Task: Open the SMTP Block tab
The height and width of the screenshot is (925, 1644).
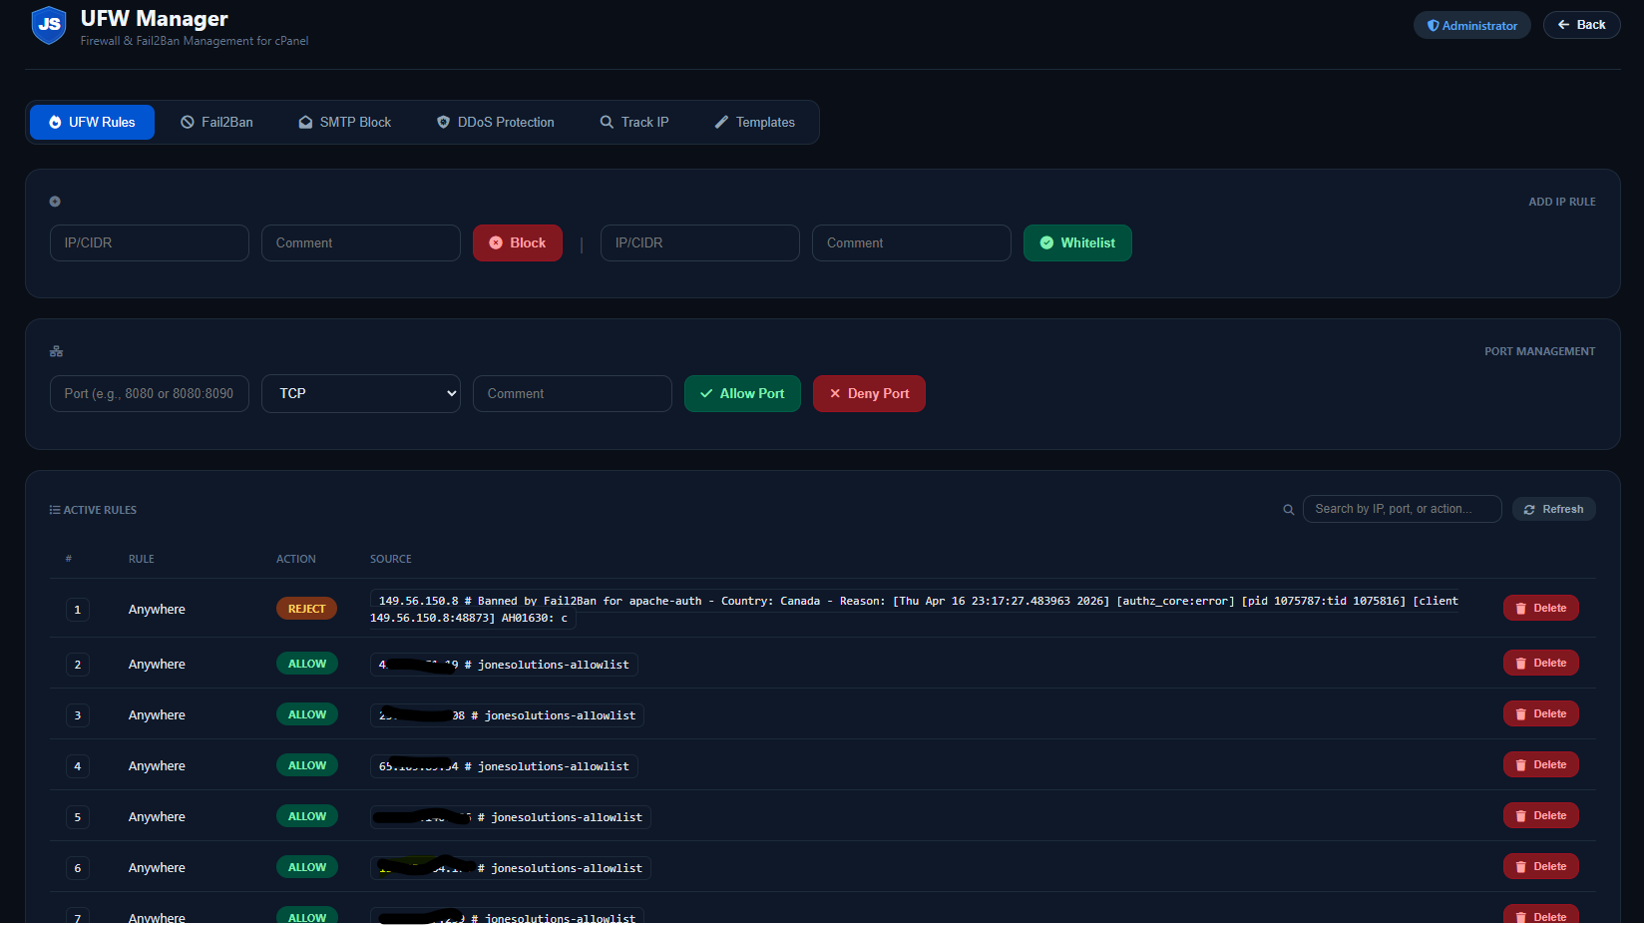Action: [x=345, y=122]
